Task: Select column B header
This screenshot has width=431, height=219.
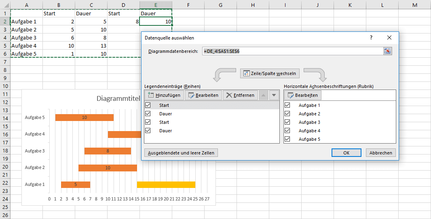Action: point(59,5)
